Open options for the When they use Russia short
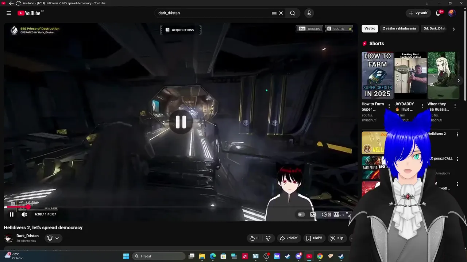The height and width of the screenshot is (262, 467). (455, 106)
